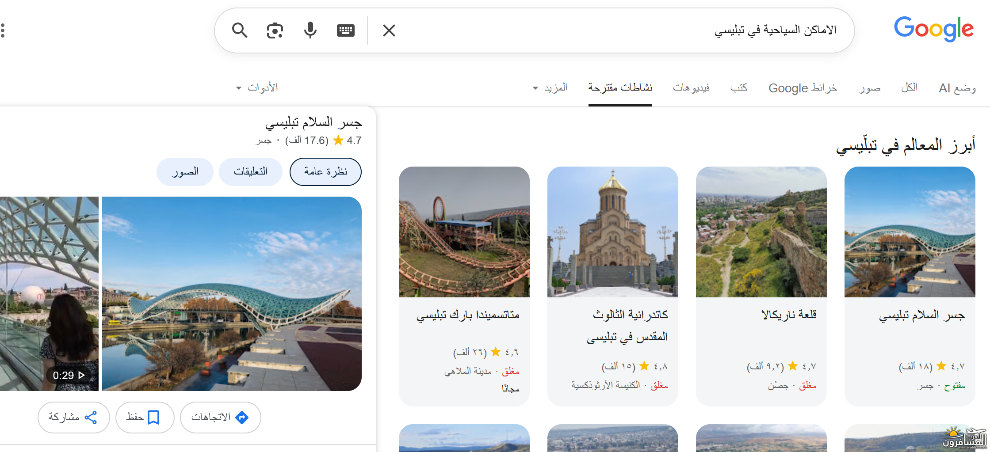Play the 0:29 bridge video
Screen dimensions: 990x452
pos(49,293)
